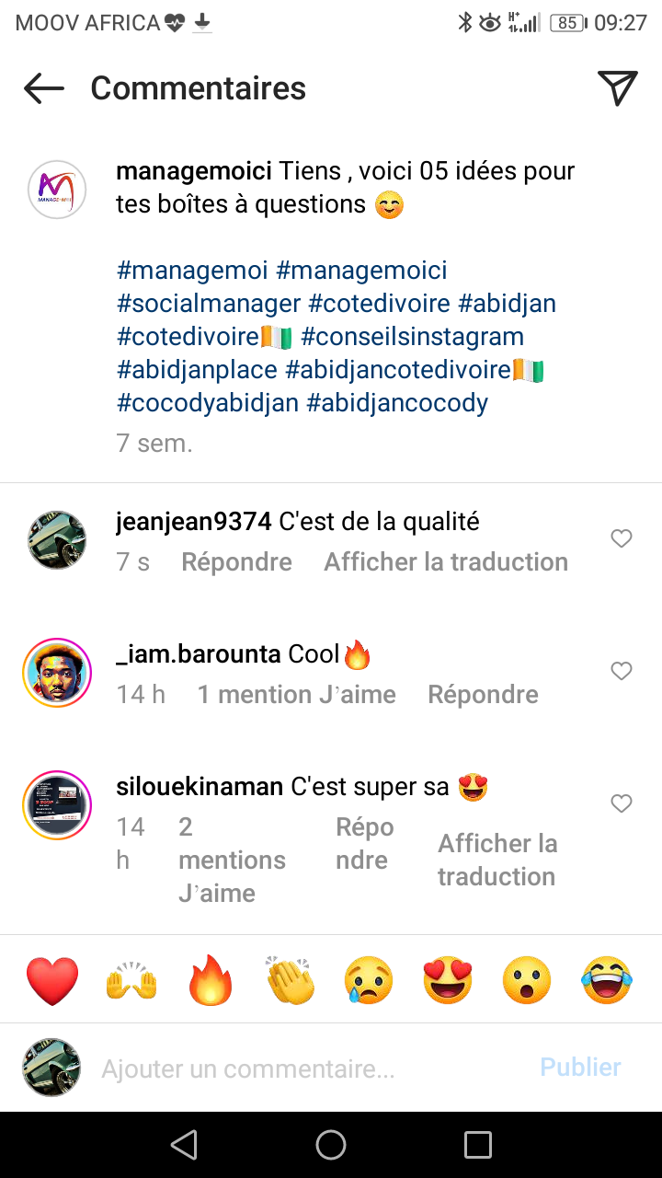Like silouekinaman's comment with the heart

(622, 803)
